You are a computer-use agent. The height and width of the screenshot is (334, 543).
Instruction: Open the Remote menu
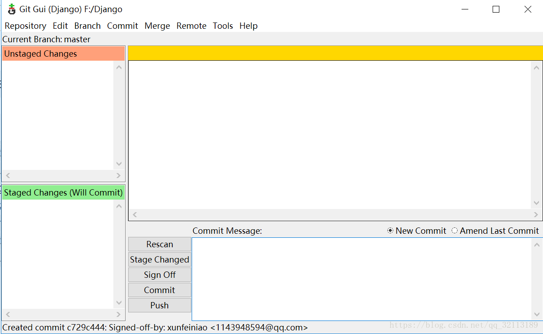click(191, 26)
